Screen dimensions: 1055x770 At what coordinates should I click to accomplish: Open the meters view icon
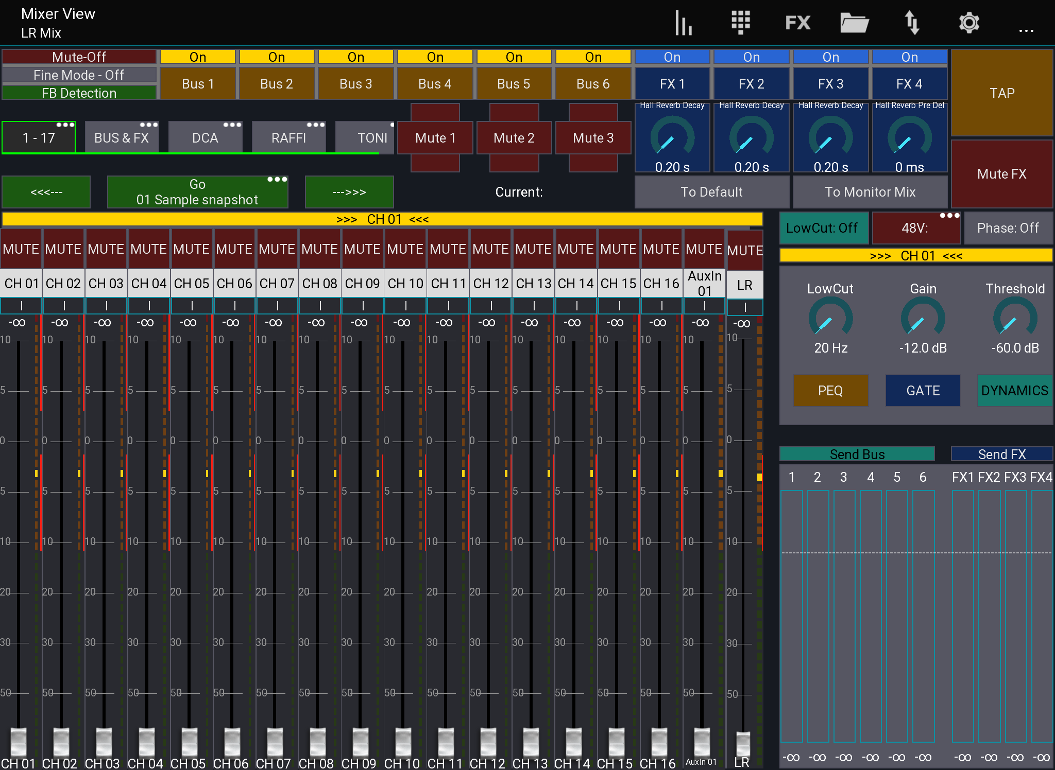point(684,23)
